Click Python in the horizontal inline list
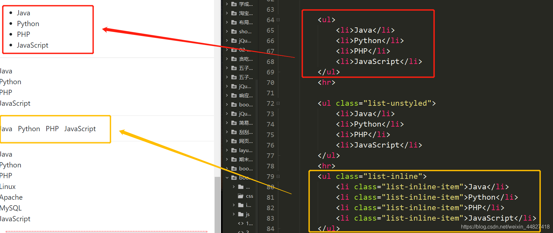Viewport: 553px width, 233px height. pos(29,129)
